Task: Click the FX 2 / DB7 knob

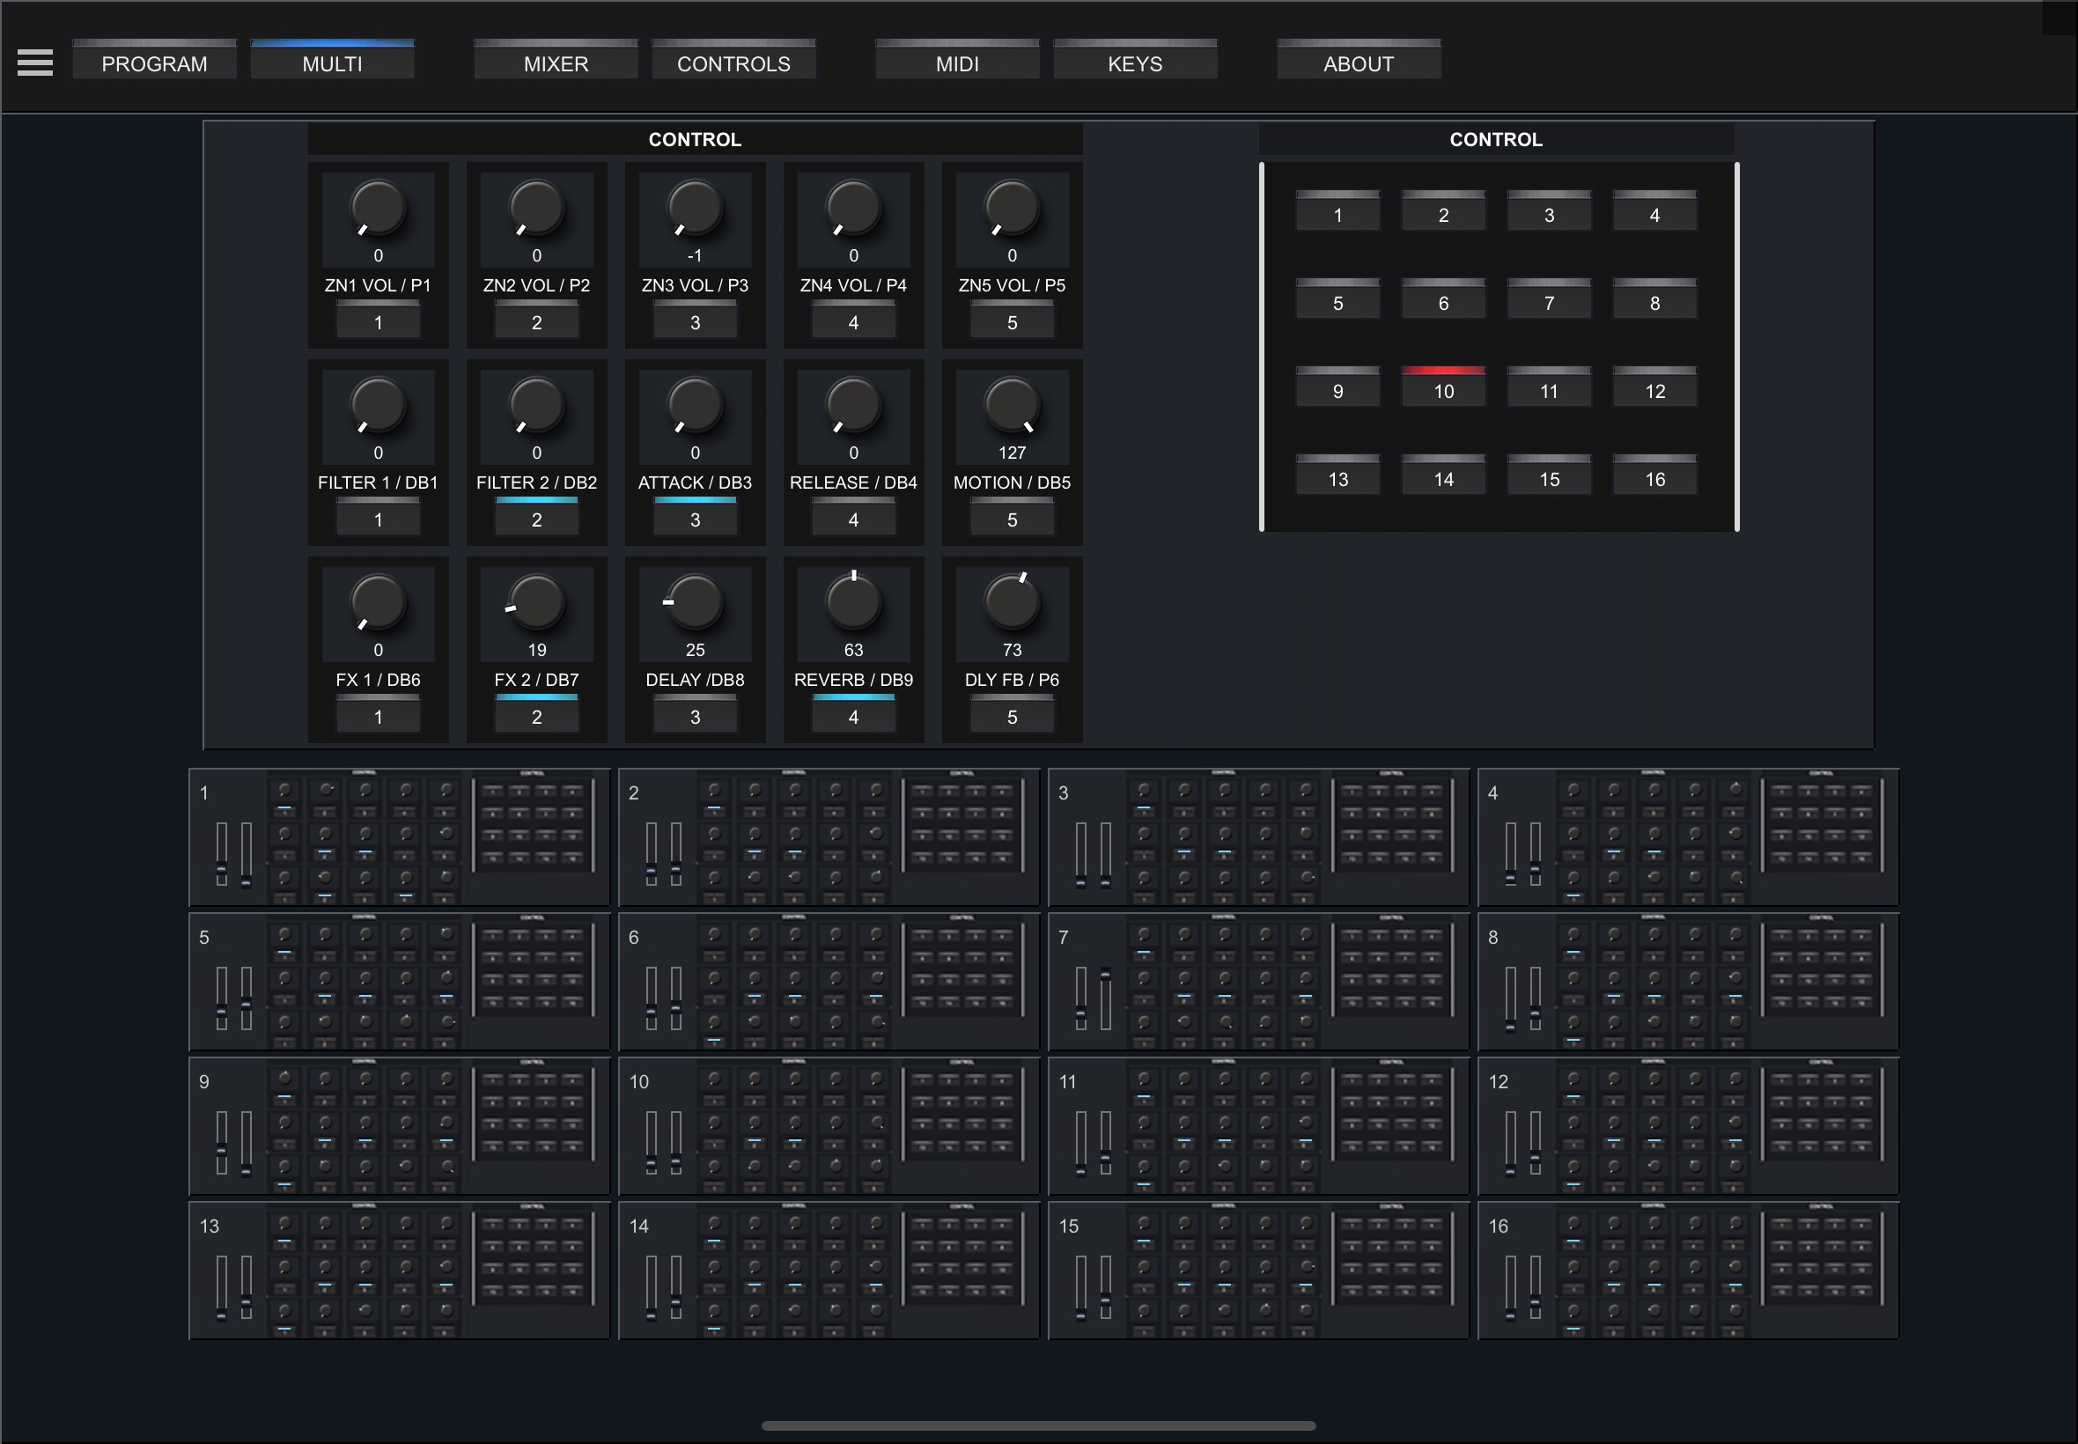Action: 536,602
